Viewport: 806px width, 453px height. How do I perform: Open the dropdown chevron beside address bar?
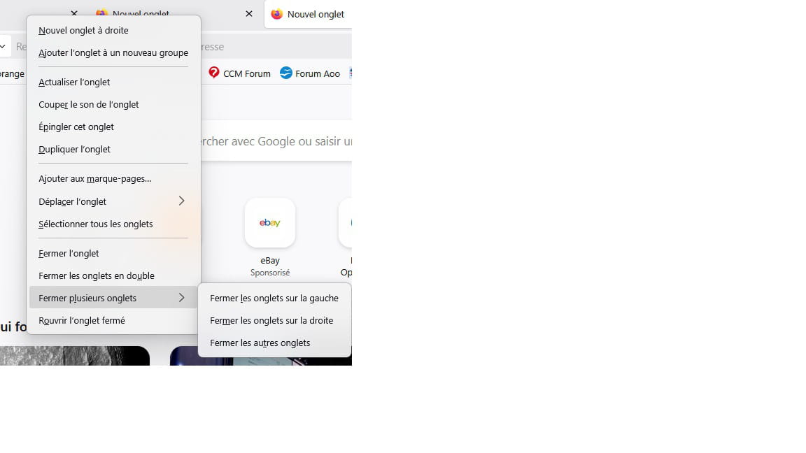(3, 46)
